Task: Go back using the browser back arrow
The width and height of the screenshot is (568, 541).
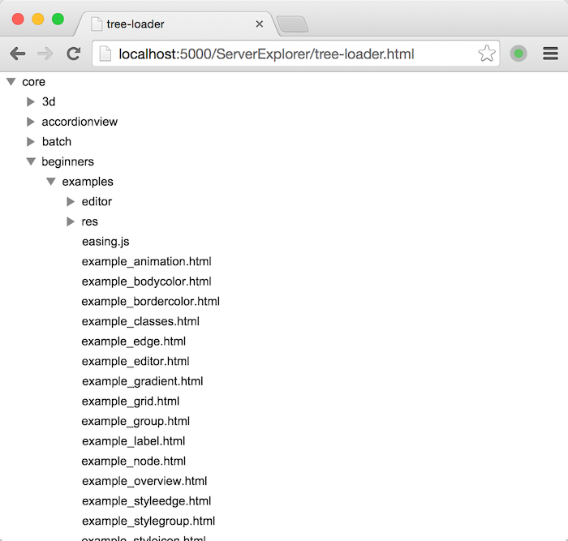Action: 17,54
